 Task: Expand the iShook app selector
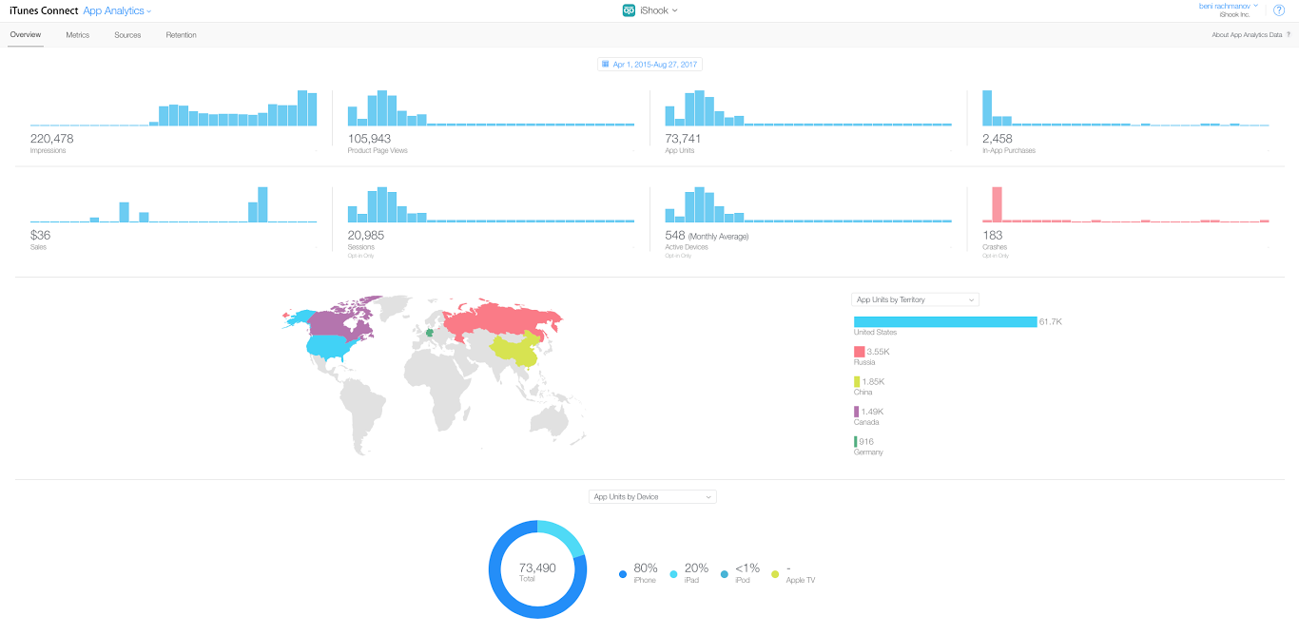[659, 10]
